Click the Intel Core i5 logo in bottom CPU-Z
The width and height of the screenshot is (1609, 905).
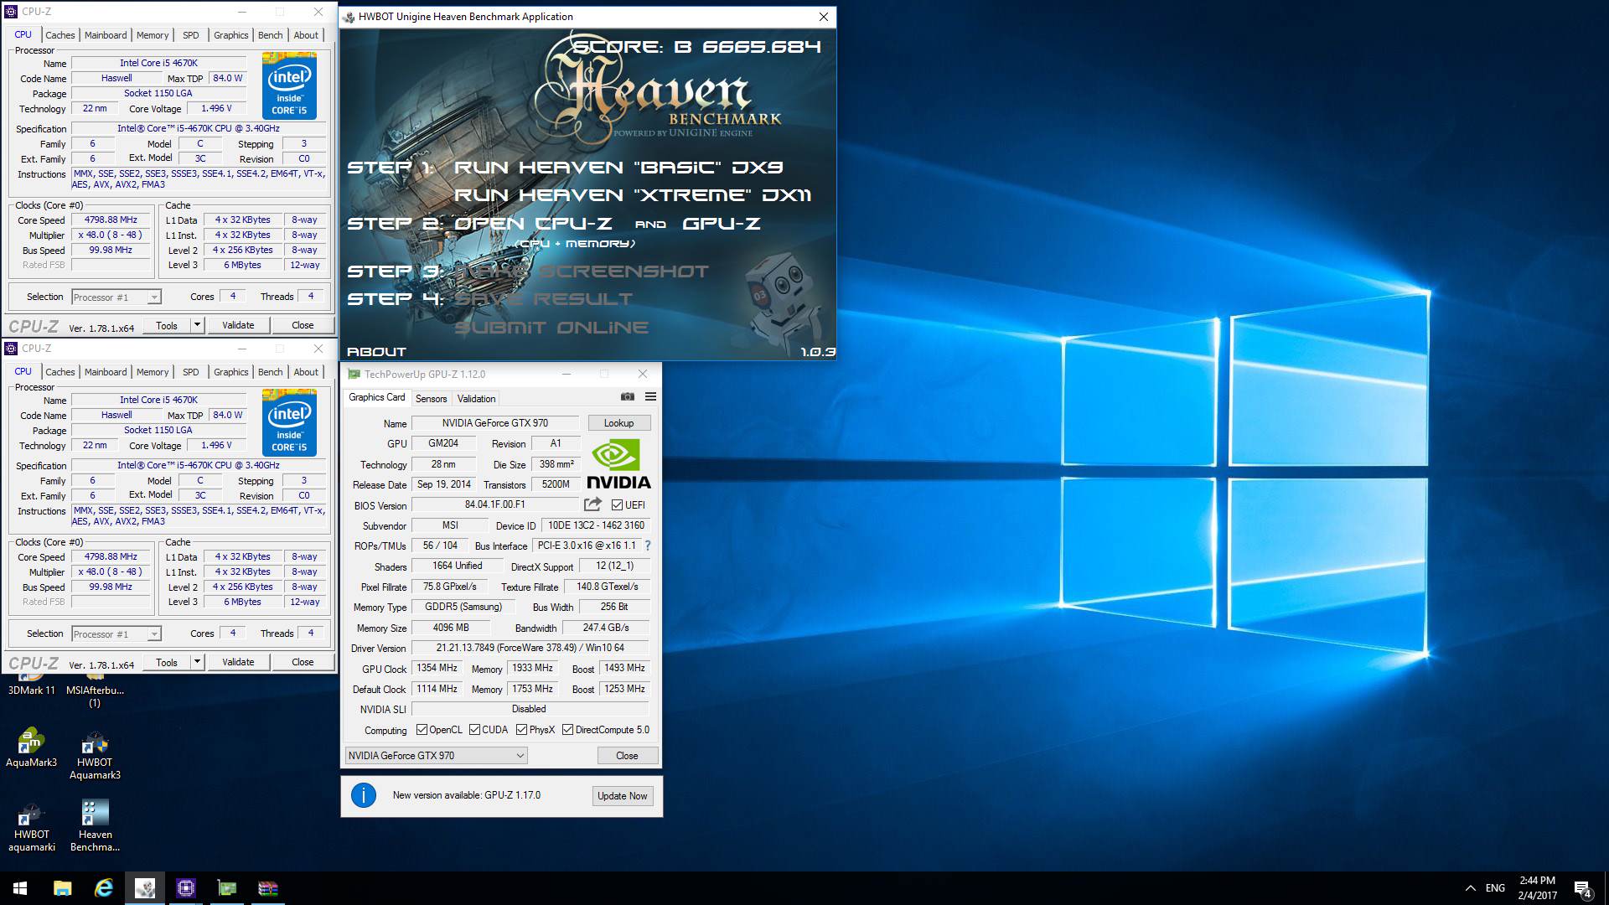click(289, 423)
